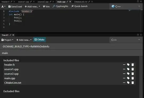Rename header.h tab with pencil icon
The image size is (144, 98).
point(11,2)
